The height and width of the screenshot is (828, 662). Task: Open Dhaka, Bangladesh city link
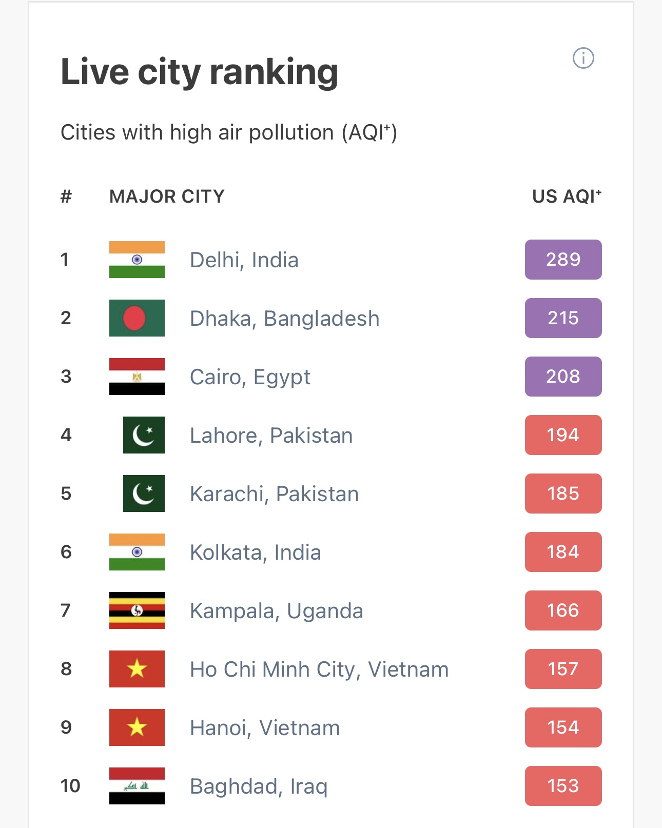pyautogui.click(x=284, y=319)
